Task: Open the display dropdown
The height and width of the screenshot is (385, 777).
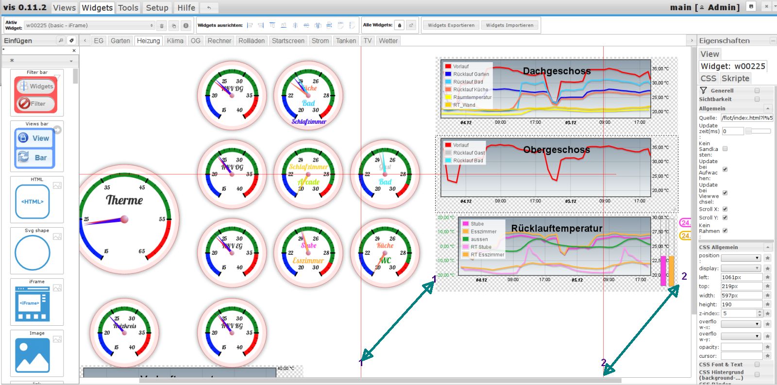Action: 741,268
